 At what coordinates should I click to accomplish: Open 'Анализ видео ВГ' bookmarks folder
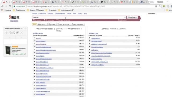[x=66, y=10]
